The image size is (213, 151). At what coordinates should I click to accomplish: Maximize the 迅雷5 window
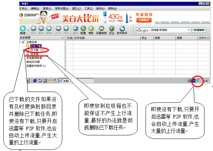tap(204, 4)
